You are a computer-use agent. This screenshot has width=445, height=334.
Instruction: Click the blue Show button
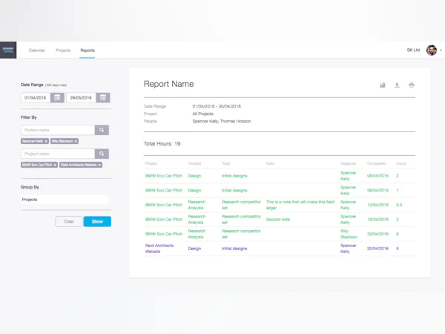(x=97, y=221)
